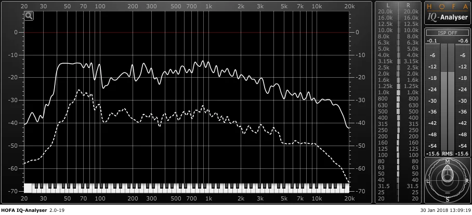Select the 500 band in the L column

383,111
